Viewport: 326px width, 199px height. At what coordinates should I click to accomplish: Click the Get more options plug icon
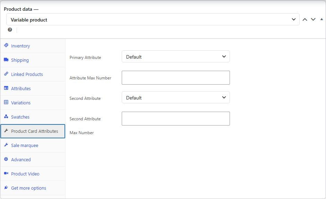coord(6,188)
